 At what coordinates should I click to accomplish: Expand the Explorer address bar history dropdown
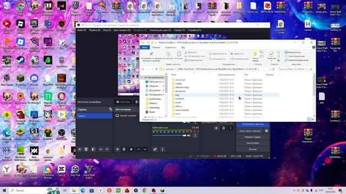coord(270,69)
